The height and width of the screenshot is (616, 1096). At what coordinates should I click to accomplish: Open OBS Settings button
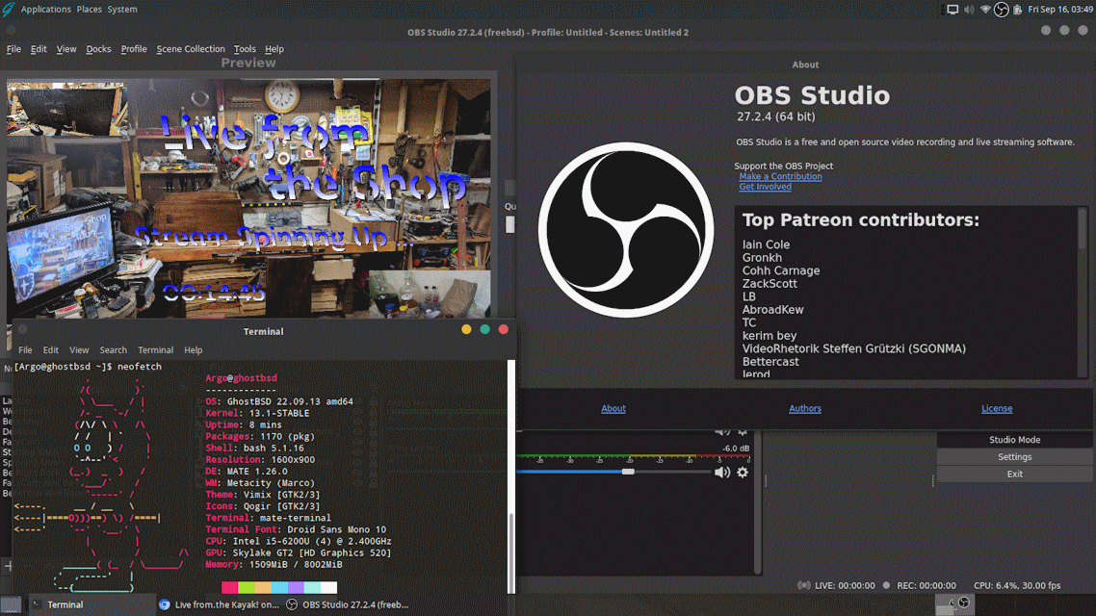[x=1014, y=457]
